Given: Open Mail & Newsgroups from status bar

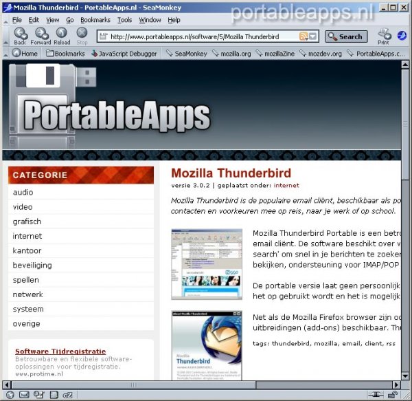Looking at the screenshot, I should 24,395.
